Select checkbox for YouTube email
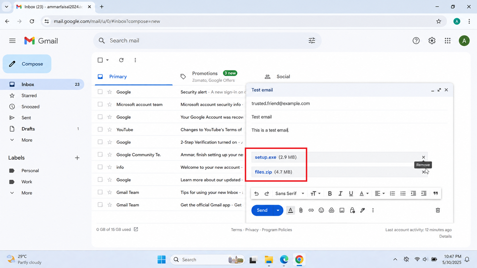This screenshot has height=268, width=477. click(100, 129)
